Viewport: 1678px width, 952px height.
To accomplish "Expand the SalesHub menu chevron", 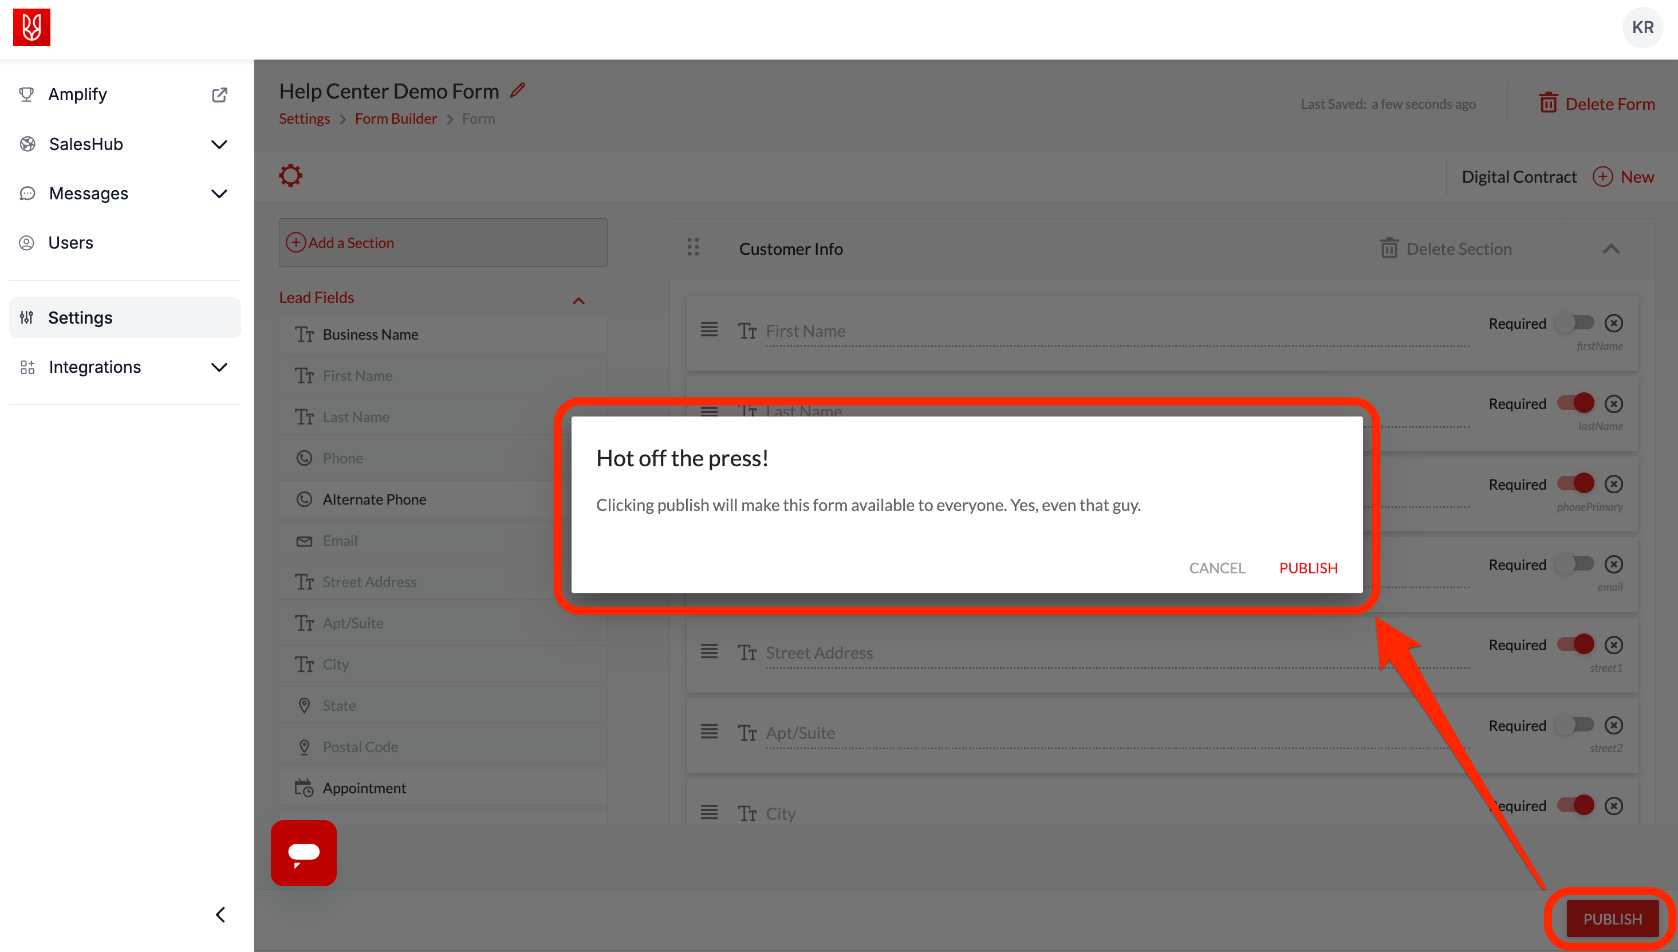I will point(219,144).
